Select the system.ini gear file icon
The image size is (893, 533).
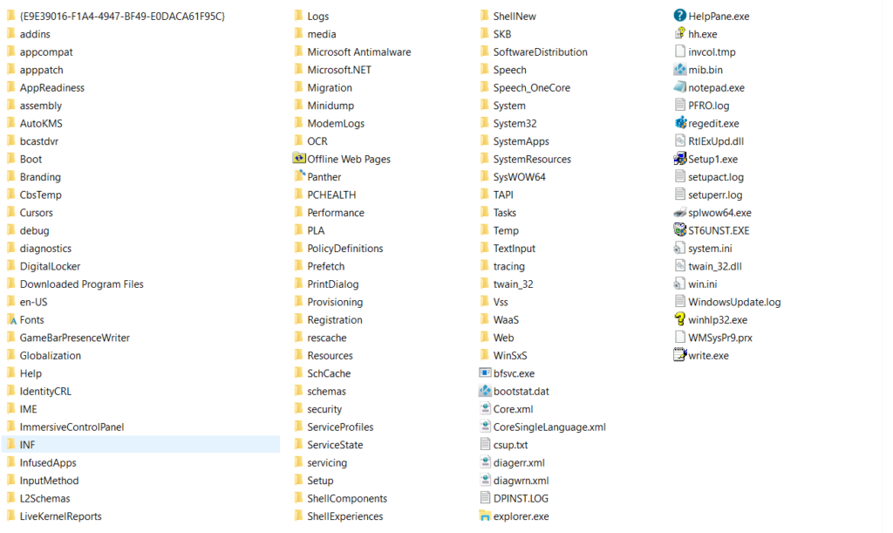coord(678,248)
